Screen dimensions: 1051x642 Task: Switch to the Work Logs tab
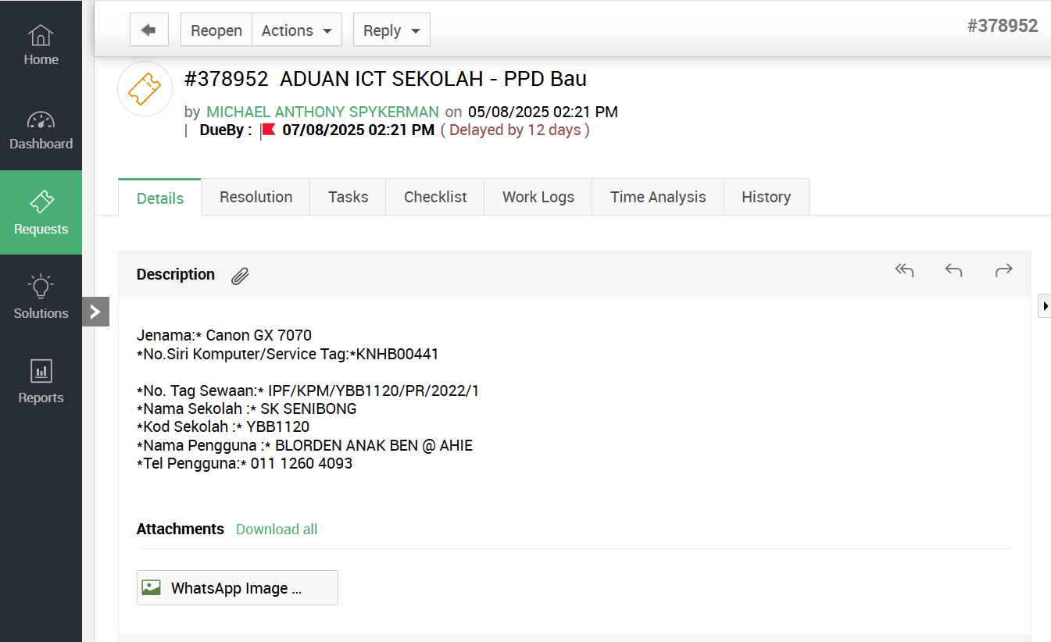click(x=538, y=197)
